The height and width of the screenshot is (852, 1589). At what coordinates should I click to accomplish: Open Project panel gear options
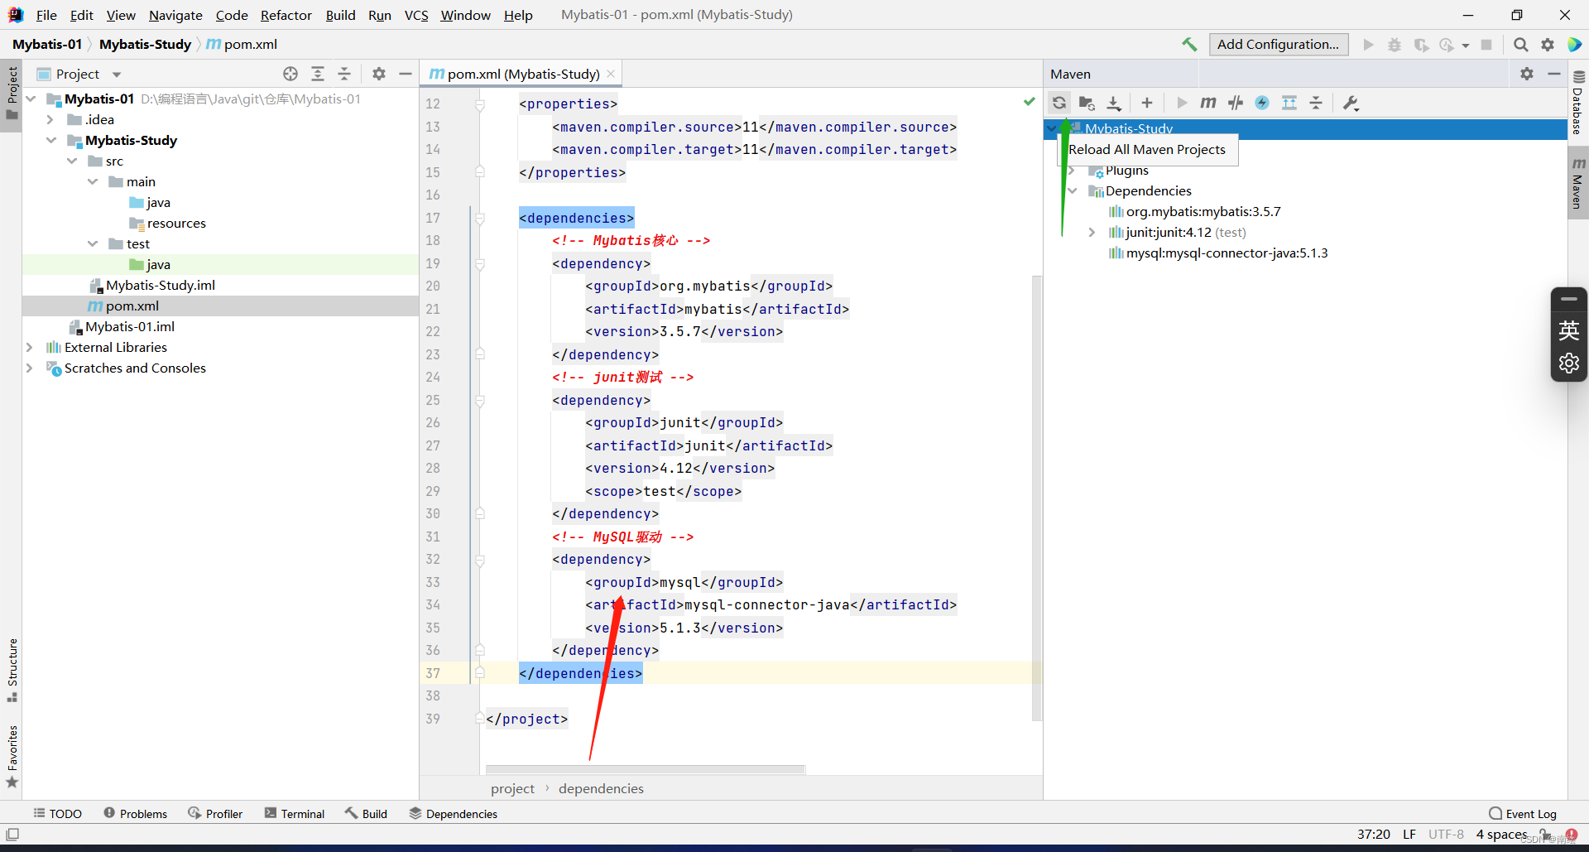379,74
